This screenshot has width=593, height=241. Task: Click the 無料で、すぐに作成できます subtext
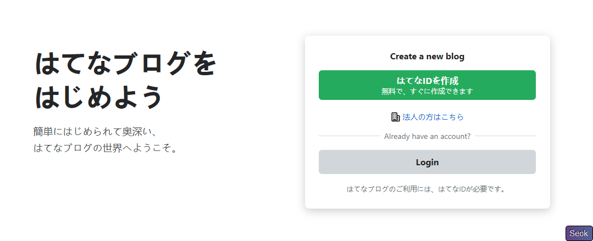tap(427, 92)
